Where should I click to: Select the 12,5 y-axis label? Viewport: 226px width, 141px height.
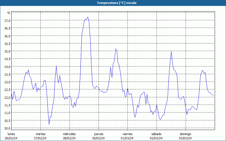click(7, 90)
